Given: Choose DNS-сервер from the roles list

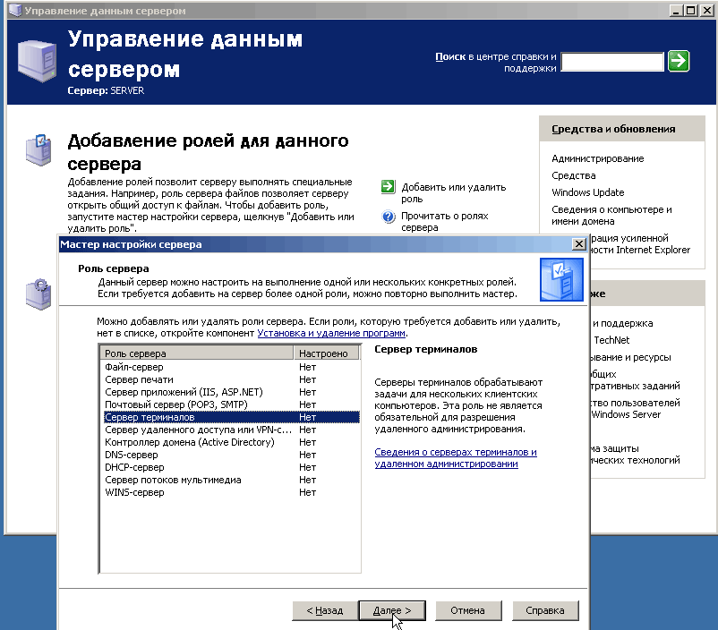Looking at the screenshot, I should [x=132, y=455].
